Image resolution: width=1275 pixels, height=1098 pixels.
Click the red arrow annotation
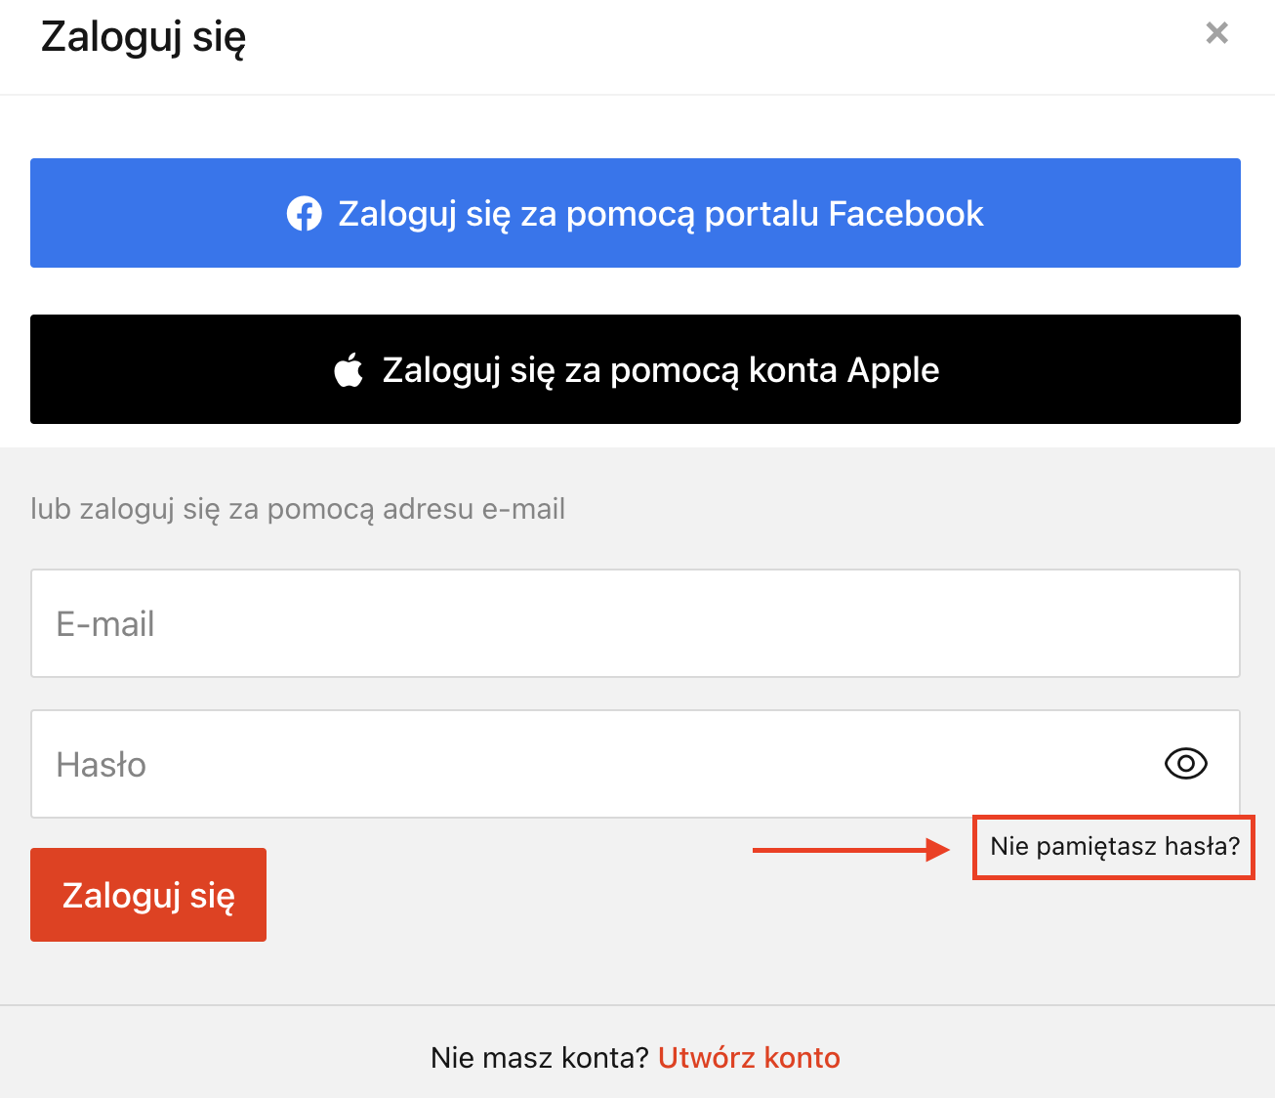pos(851,850)
